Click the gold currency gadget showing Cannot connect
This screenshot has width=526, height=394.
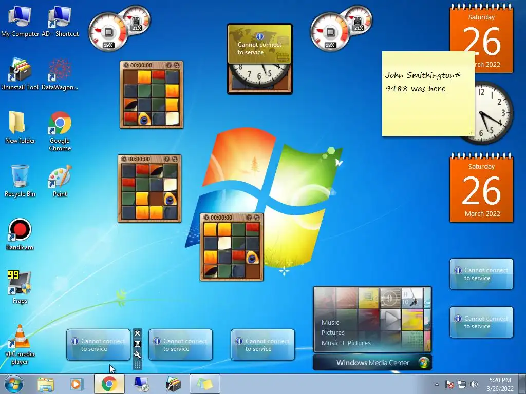259,44
